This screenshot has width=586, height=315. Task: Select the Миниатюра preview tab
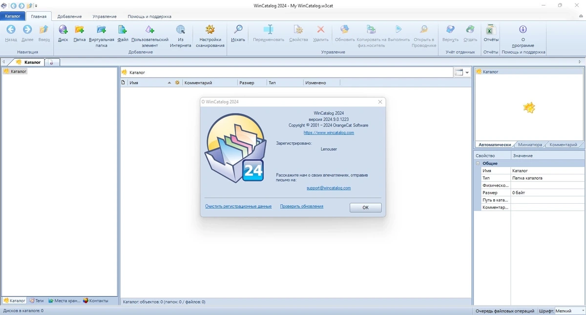[530, 145]
